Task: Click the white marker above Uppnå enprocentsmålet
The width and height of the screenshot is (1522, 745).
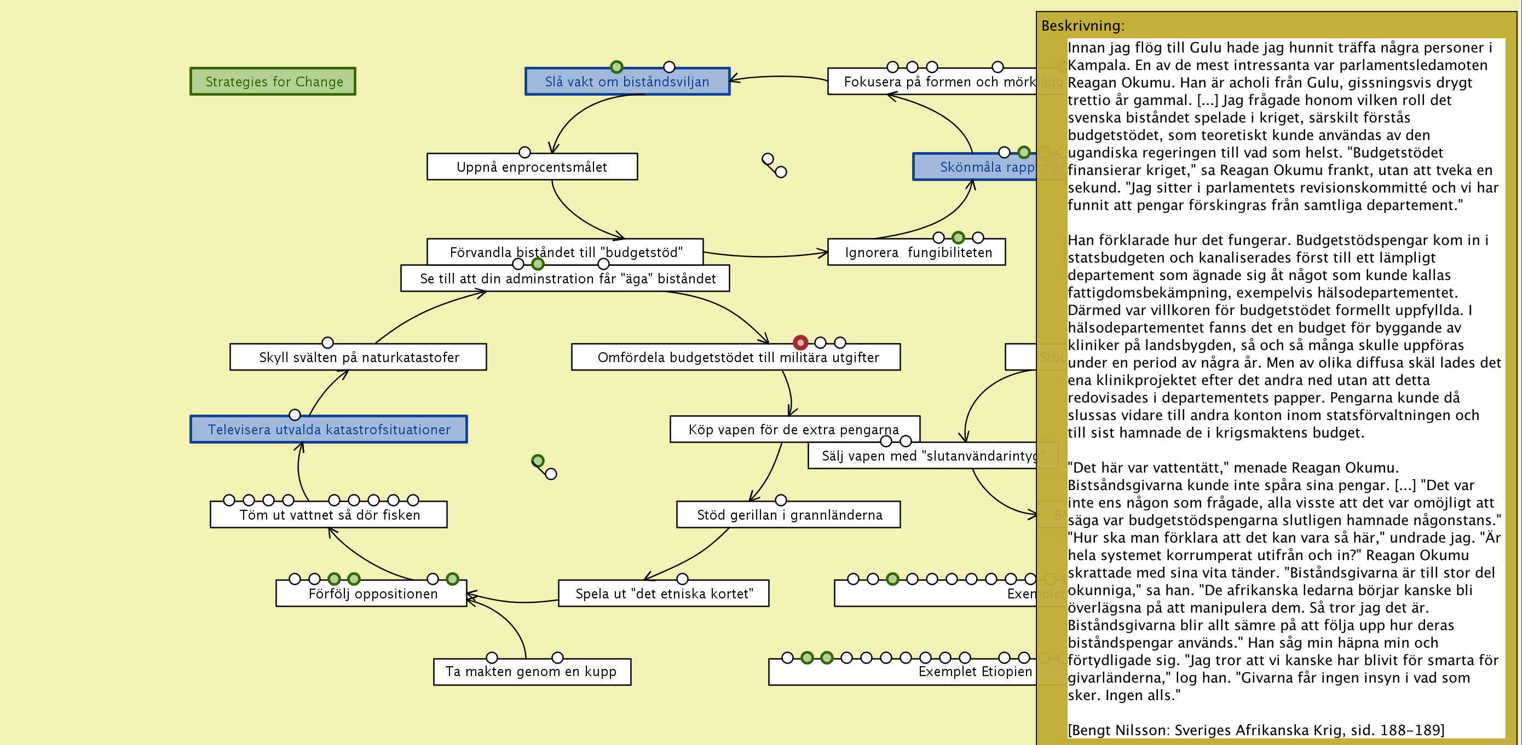Action: [x=524, y=152]
